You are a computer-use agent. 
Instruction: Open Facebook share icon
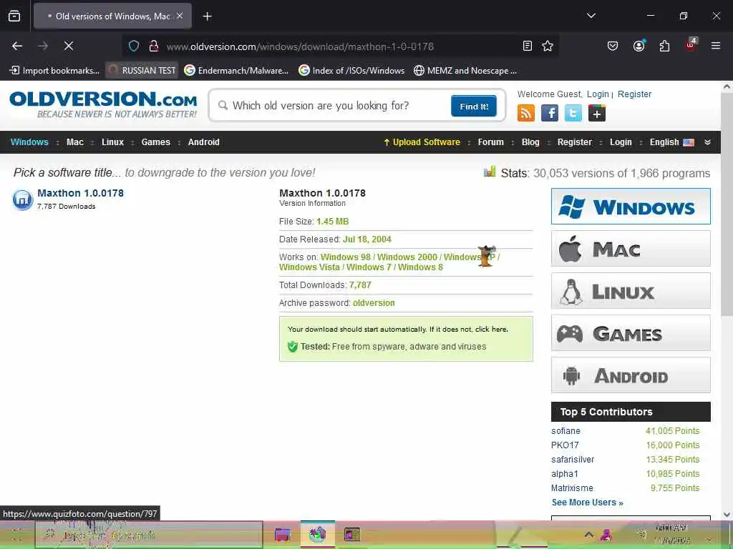point(550,113)
